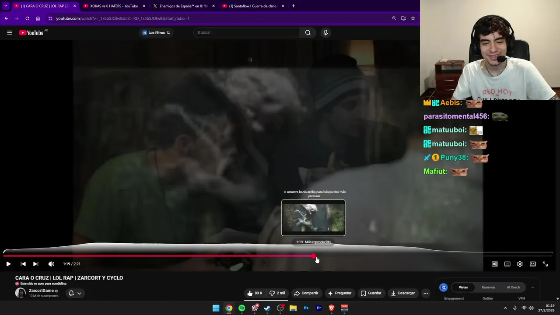
Task: Go back in browser history
Action: [x=6, y=18]
